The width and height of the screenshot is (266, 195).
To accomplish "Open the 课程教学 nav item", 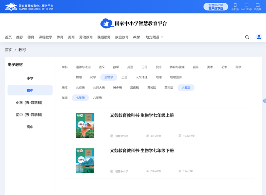I will click(46, 37).
